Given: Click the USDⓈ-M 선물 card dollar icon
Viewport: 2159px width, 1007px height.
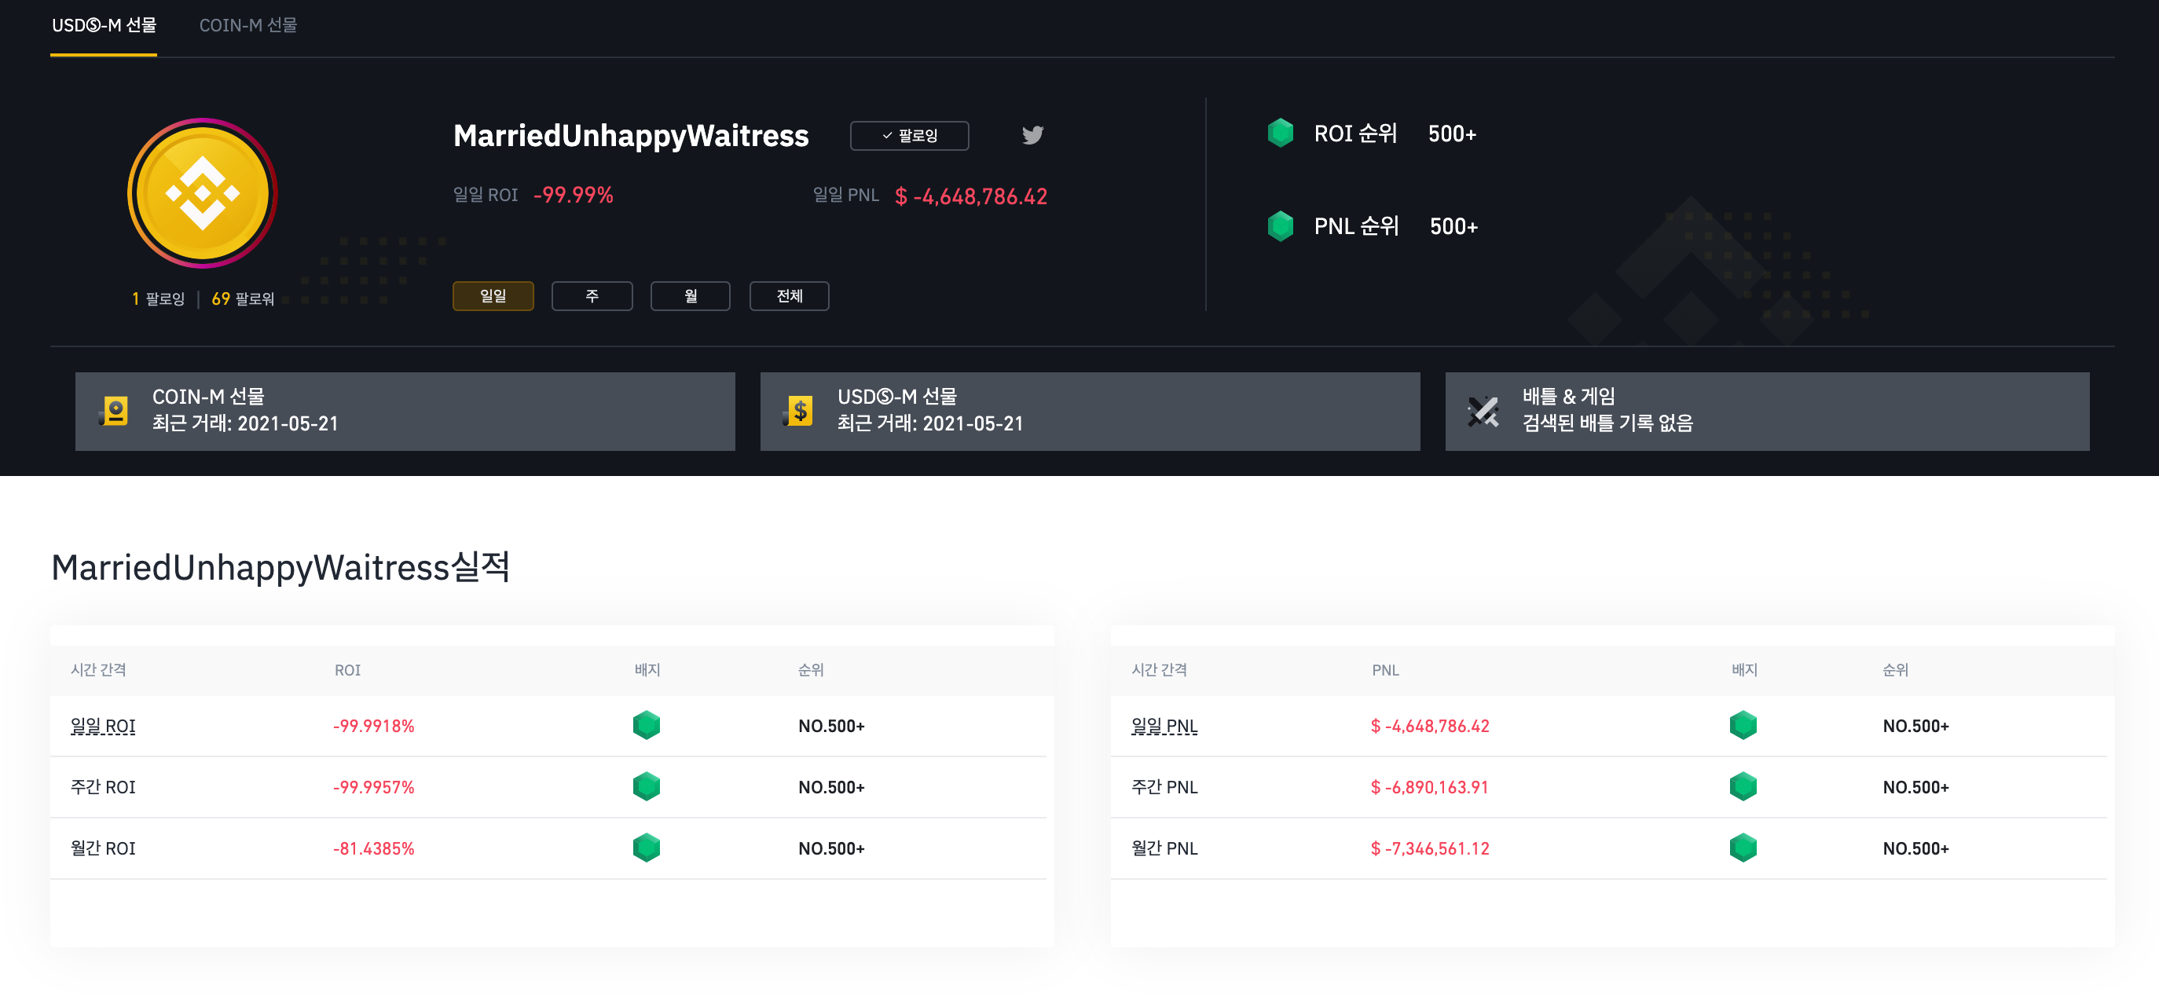Looking at the screenshot, I should [800, 412].
